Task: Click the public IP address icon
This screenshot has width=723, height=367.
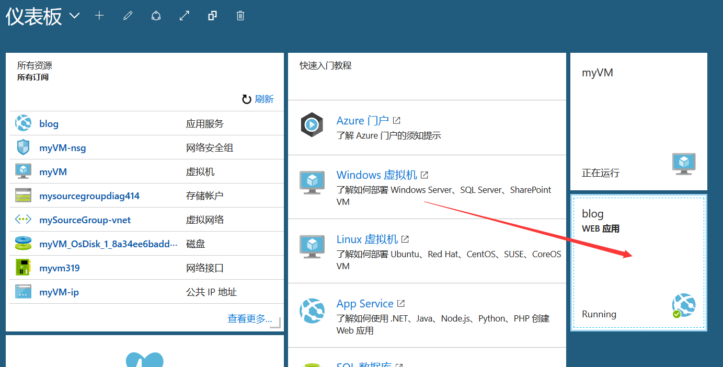Action: pos(23,292)
